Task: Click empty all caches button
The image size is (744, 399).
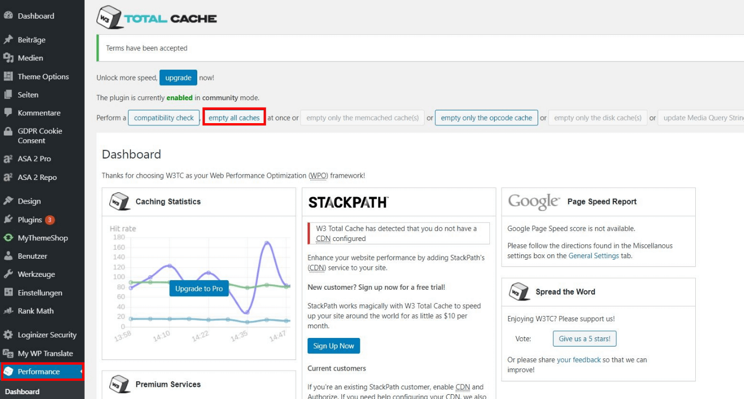Action: pyautogui.click(x=234, y=118)
